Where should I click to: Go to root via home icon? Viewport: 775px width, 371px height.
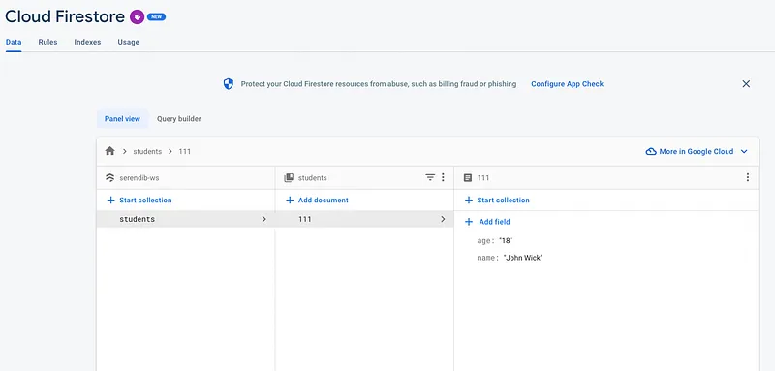click(x=109, y=151)
